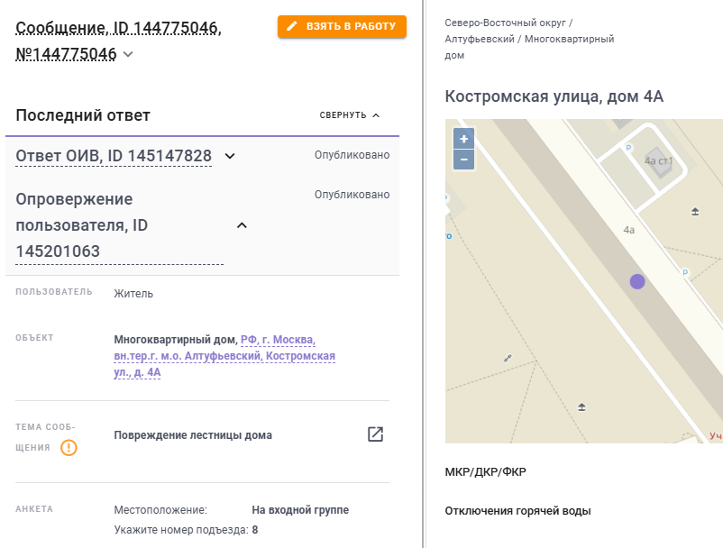Click the Сообщение ID 144775046 title
Viewport: 723px width, 548px height.
pyautogui.click(x=118, y=41)
